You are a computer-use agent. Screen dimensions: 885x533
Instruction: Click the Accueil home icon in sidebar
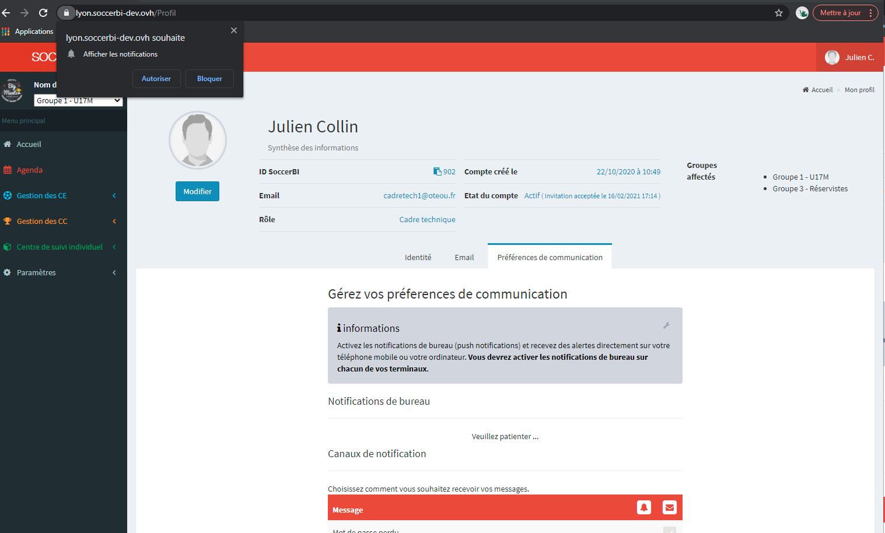(8, 144)
